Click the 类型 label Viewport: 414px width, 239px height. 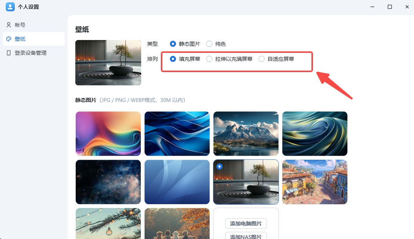(153, 44)
